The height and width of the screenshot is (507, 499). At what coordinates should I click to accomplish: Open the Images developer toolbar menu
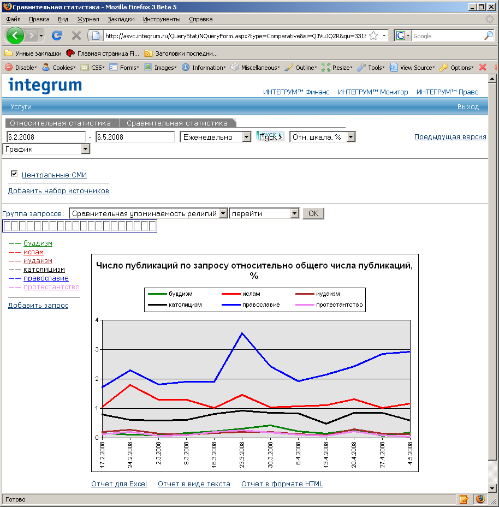click(161, 67)
